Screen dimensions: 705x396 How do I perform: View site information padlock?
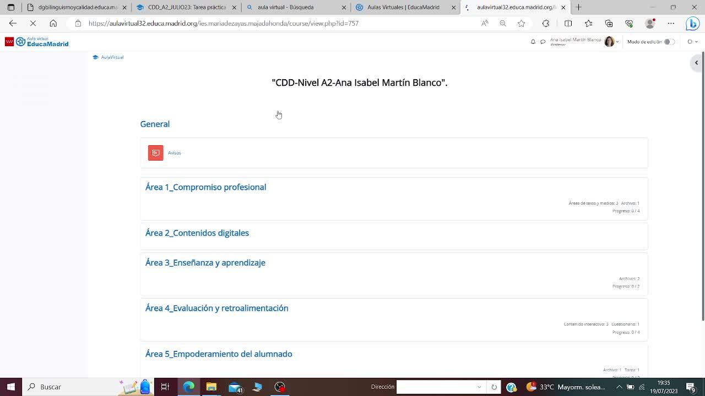(x=78, y=23)
